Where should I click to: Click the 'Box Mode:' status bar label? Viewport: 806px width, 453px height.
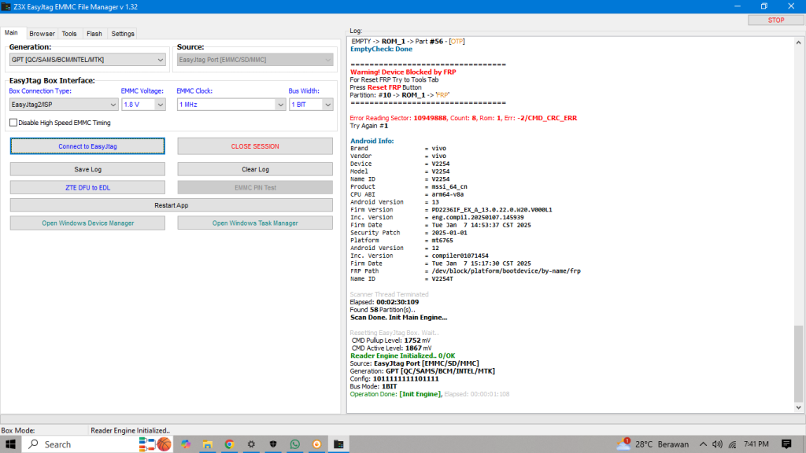pos(18,430)
